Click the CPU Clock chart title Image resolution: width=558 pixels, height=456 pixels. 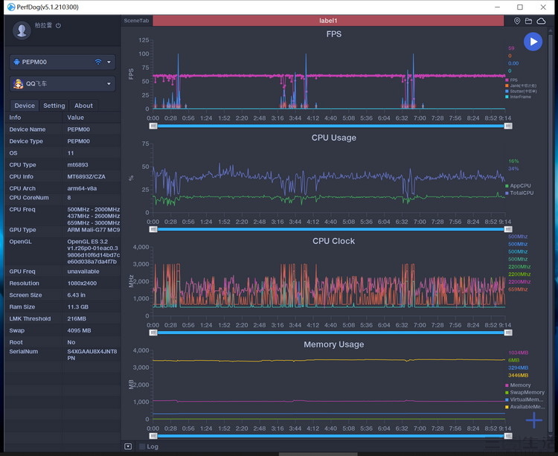pos(334,241)
